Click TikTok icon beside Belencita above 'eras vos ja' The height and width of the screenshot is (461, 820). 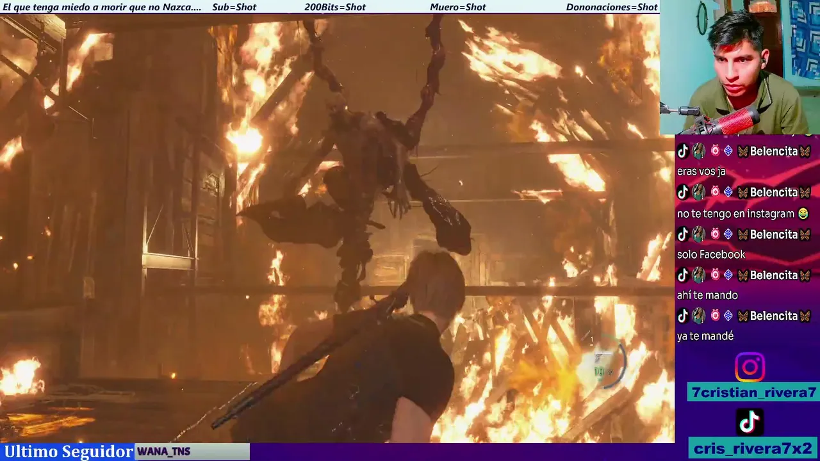click(683, 151)
